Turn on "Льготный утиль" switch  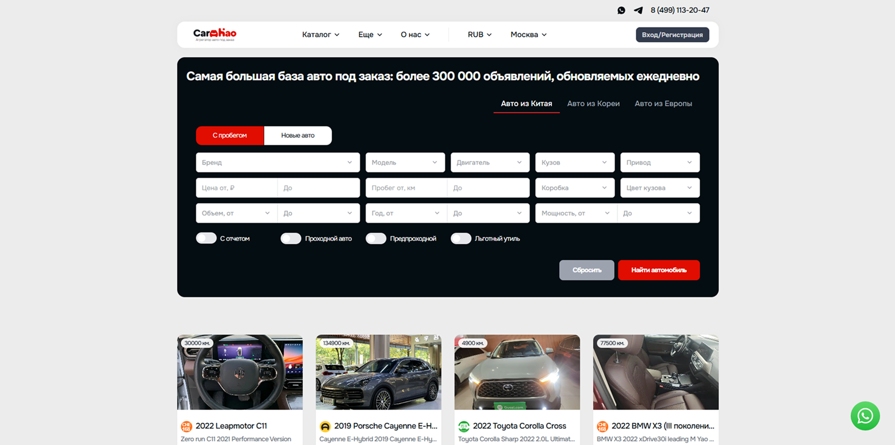461,238
